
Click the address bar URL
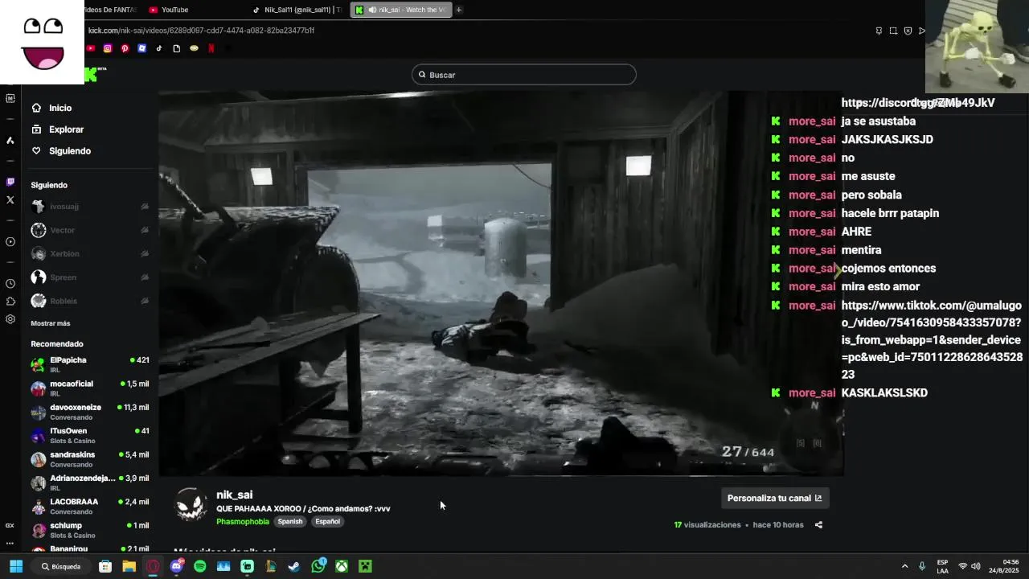pos(201,31)
